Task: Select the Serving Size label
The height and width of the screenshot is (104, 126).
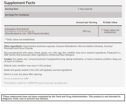Action: [12, 9]
